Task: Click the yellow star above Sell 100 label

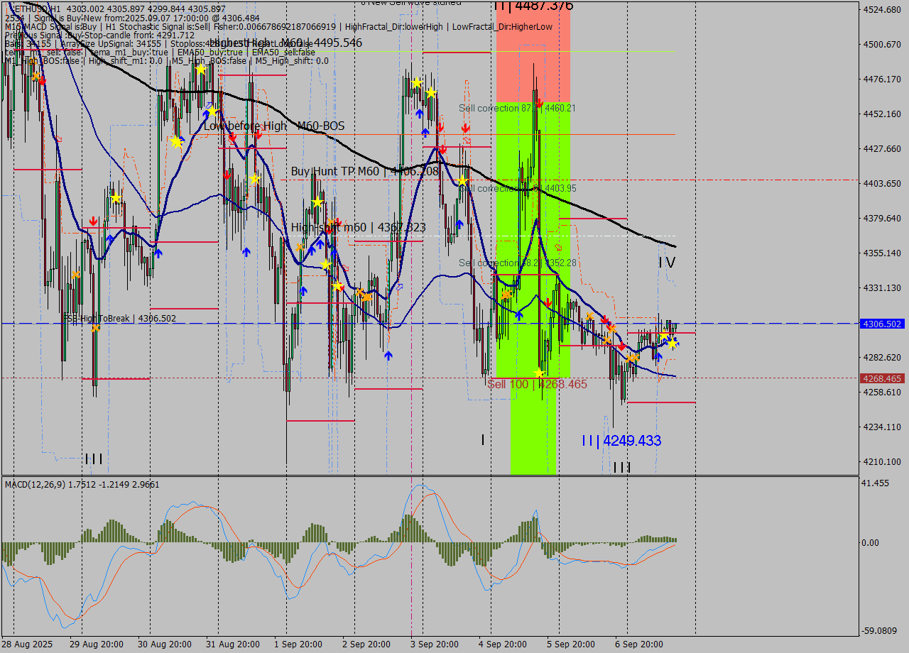Action: tap(540, 373)
